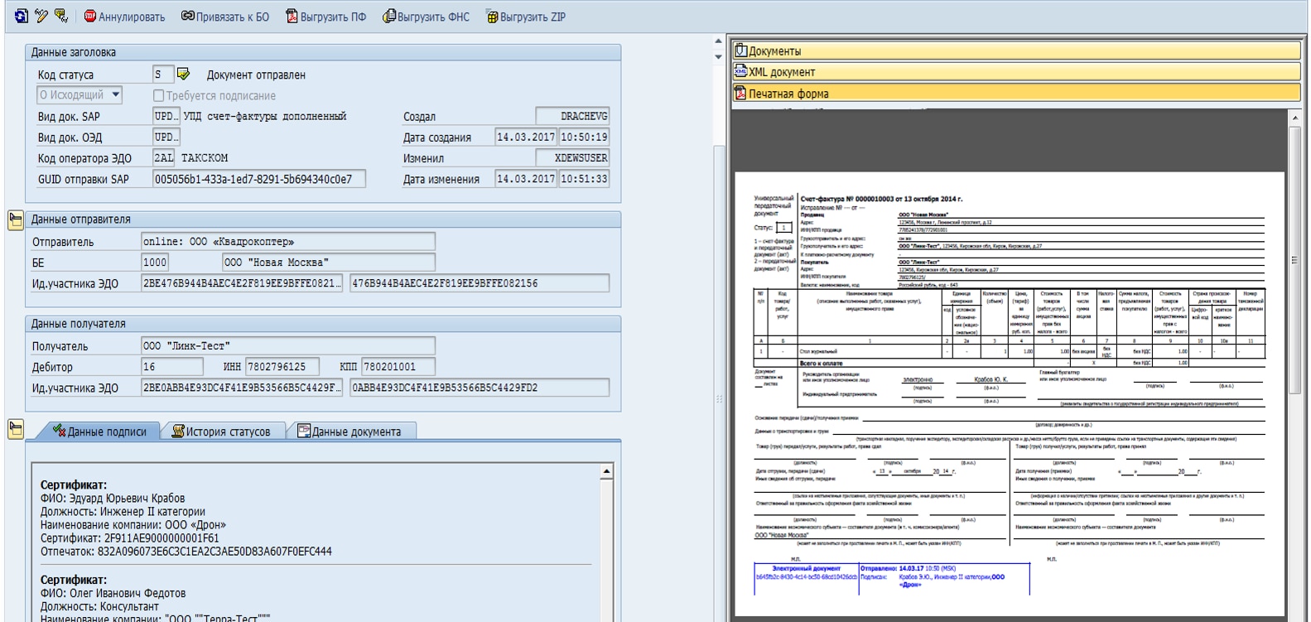The height and width of the screenshot is (622, 1311).
Task: Click the Изменил field with XDEWSUSER
Action: (x=572, y=157)
